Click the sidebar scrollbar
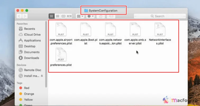Viewport: 200px width, 106px height. click(x=46, y=54)
